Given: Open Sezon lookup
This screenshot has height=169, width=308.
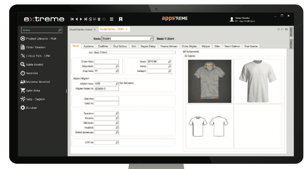Looking at the screenshot, I should (170, 61).
